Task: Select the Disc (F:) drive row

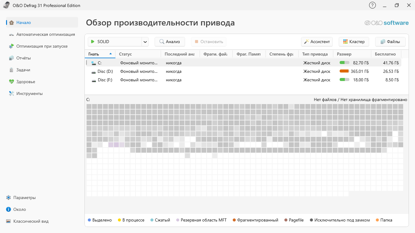Action: point(243,80)
